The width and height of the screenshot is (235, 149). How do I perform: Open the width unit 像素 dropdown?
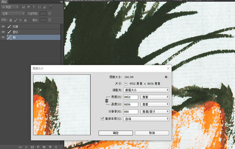click(155, 97)
